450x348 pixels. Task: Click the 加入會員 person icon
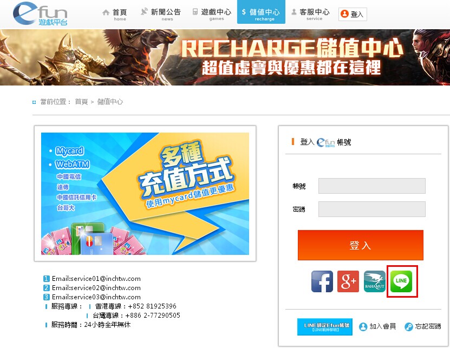point(363,327)
